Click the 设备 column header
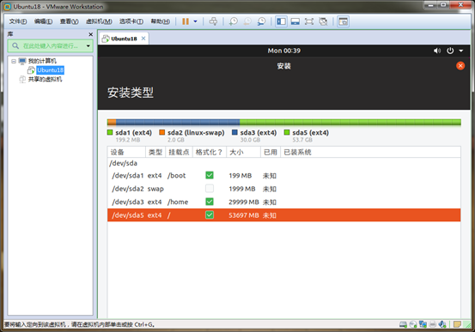Image resolution: width=475 pixels, height=332 pixels. point(126,152)
